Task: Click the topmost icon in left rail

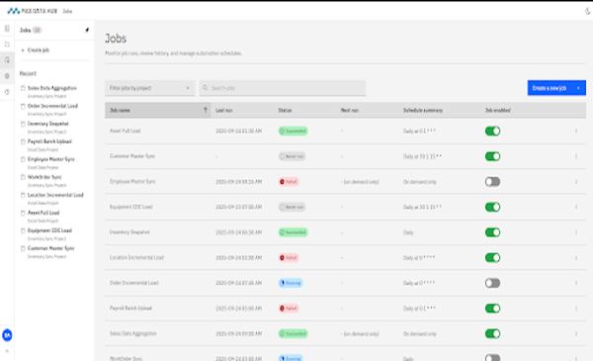Action: click(x=7, y=29)
